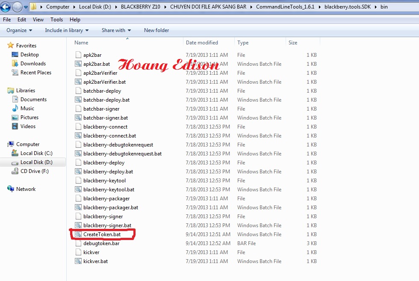Select the blackberry-keytool file name

[104, 181]
